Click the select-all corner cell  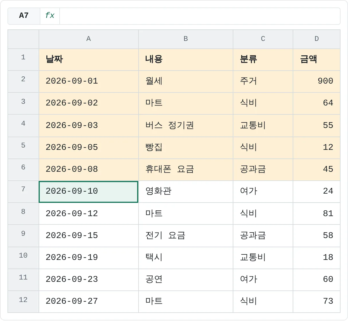tap(23, 39)
